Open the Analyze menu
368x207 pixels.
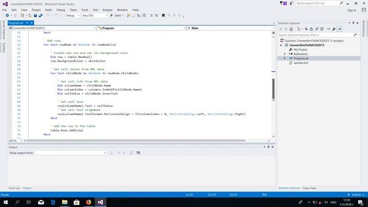(108, 10)
